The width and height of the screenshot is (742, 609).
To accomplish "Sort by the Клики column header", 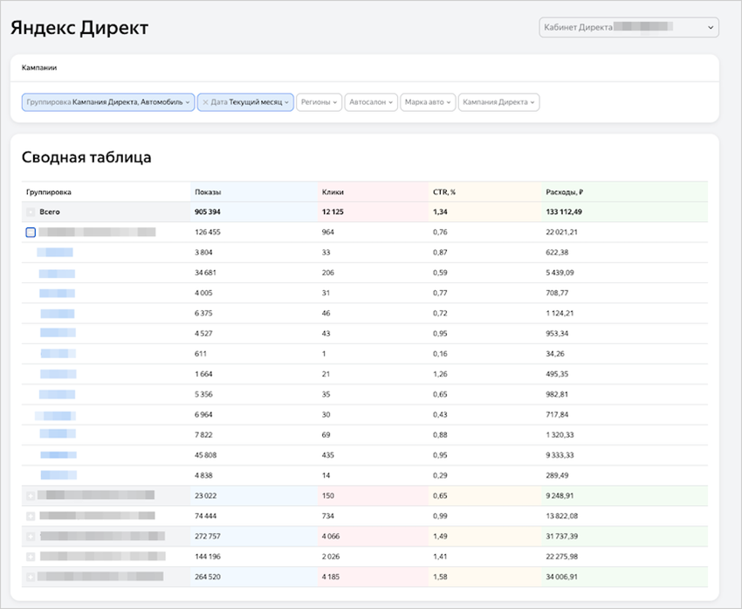I will point(333,192).
